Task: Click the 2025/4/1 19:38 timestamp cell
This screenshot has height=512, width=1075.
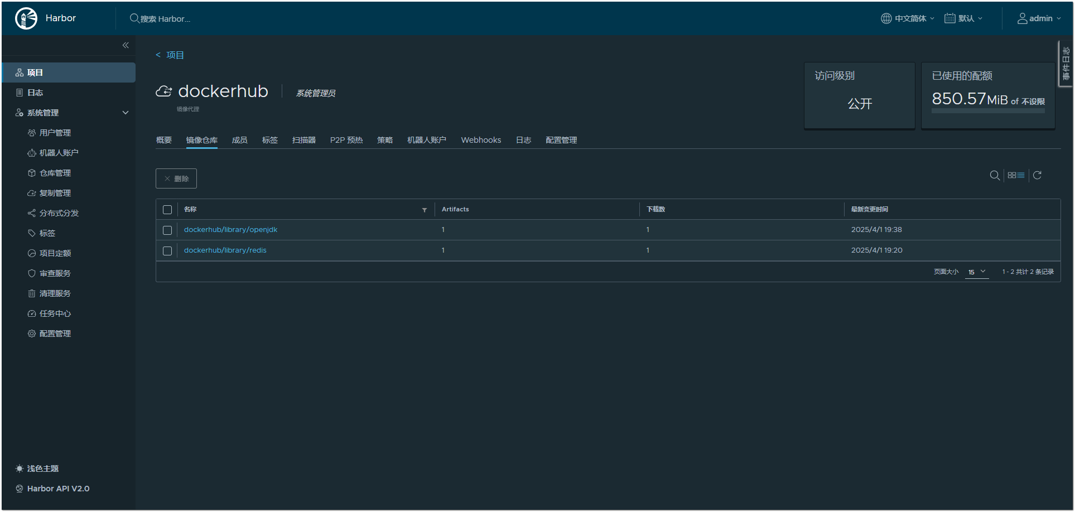Action: 876,230
